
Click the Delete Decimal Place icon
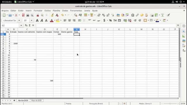(130, 20)
